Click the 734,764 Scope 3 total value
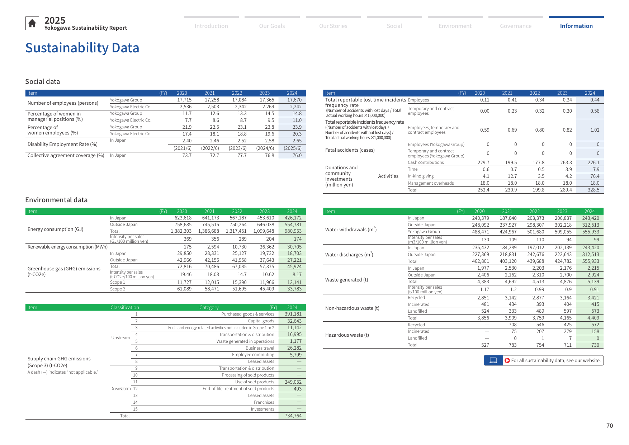Image resolution: width=629 pixels, height=445 pixels. (x=293, y=416)
